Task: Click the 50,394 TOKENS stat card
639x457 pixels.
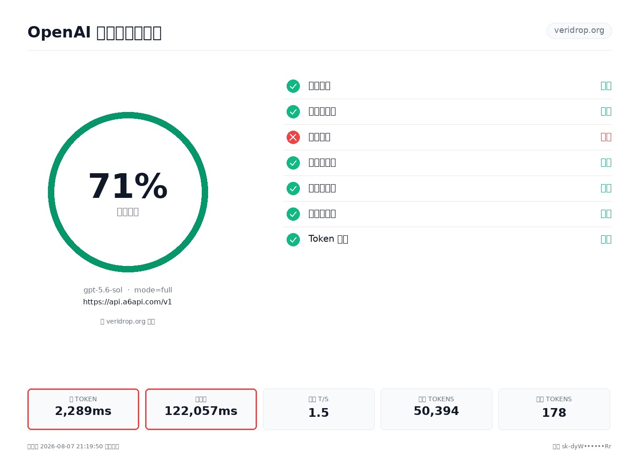Action: click(436, 409)
